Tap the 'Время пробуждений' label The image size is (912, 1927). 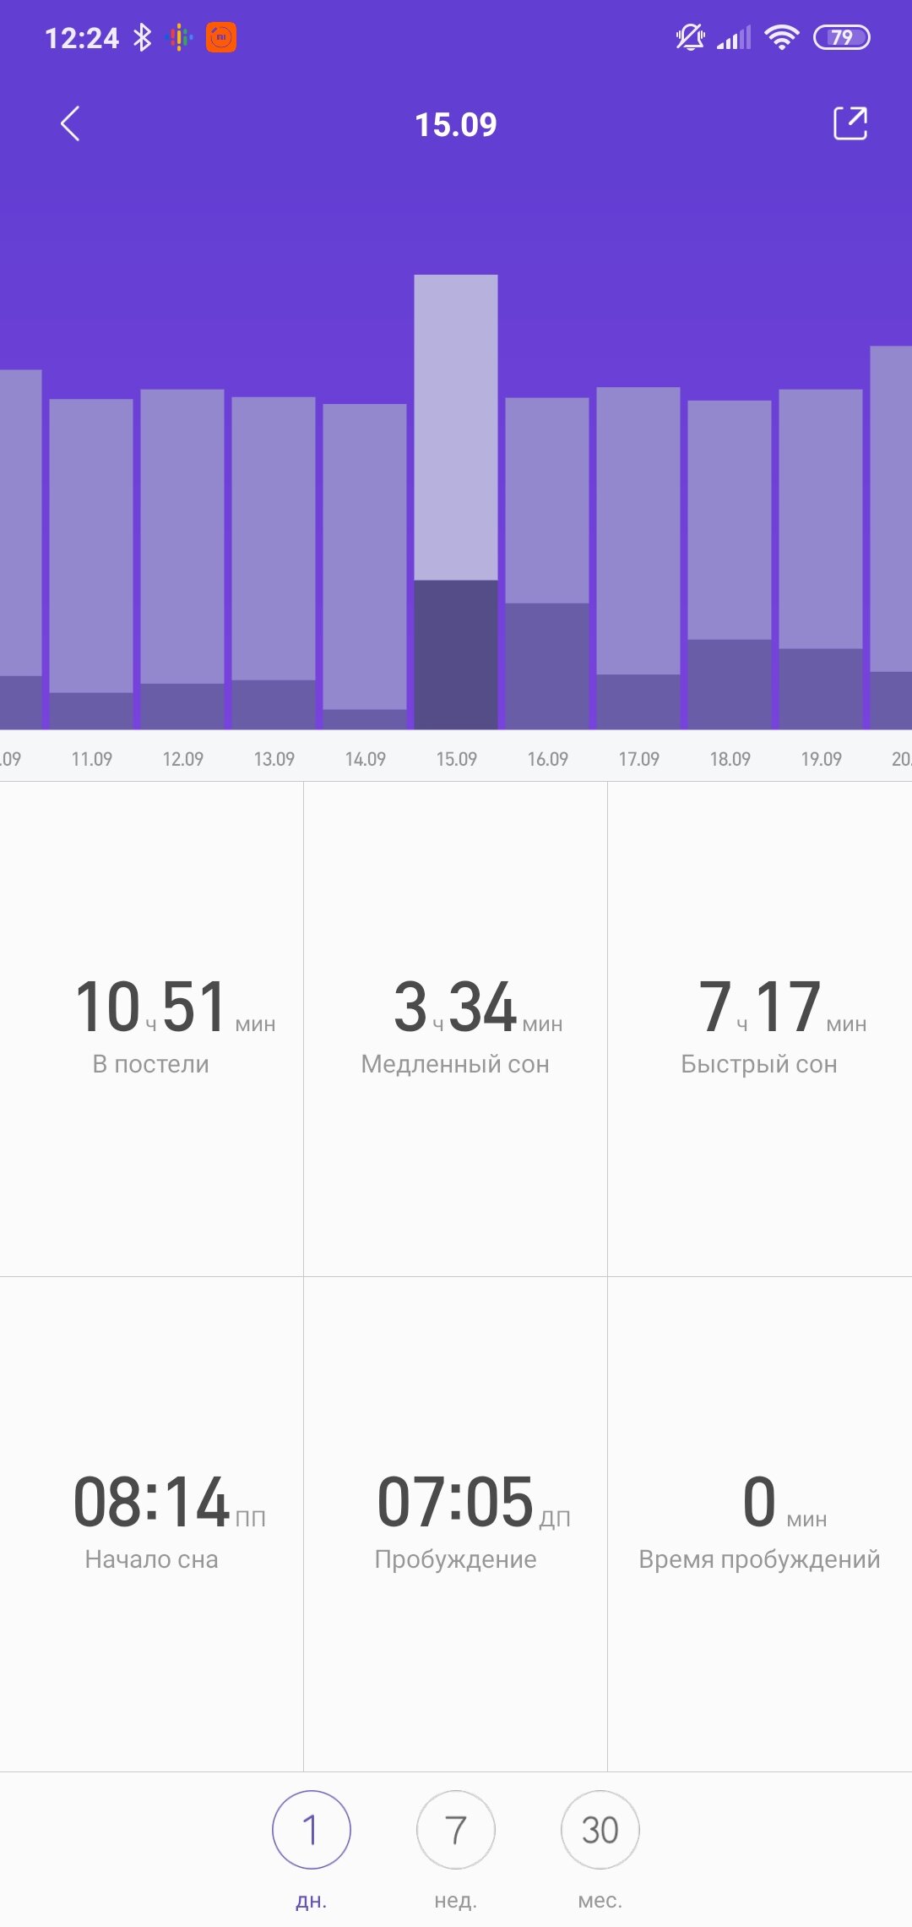759,1559
